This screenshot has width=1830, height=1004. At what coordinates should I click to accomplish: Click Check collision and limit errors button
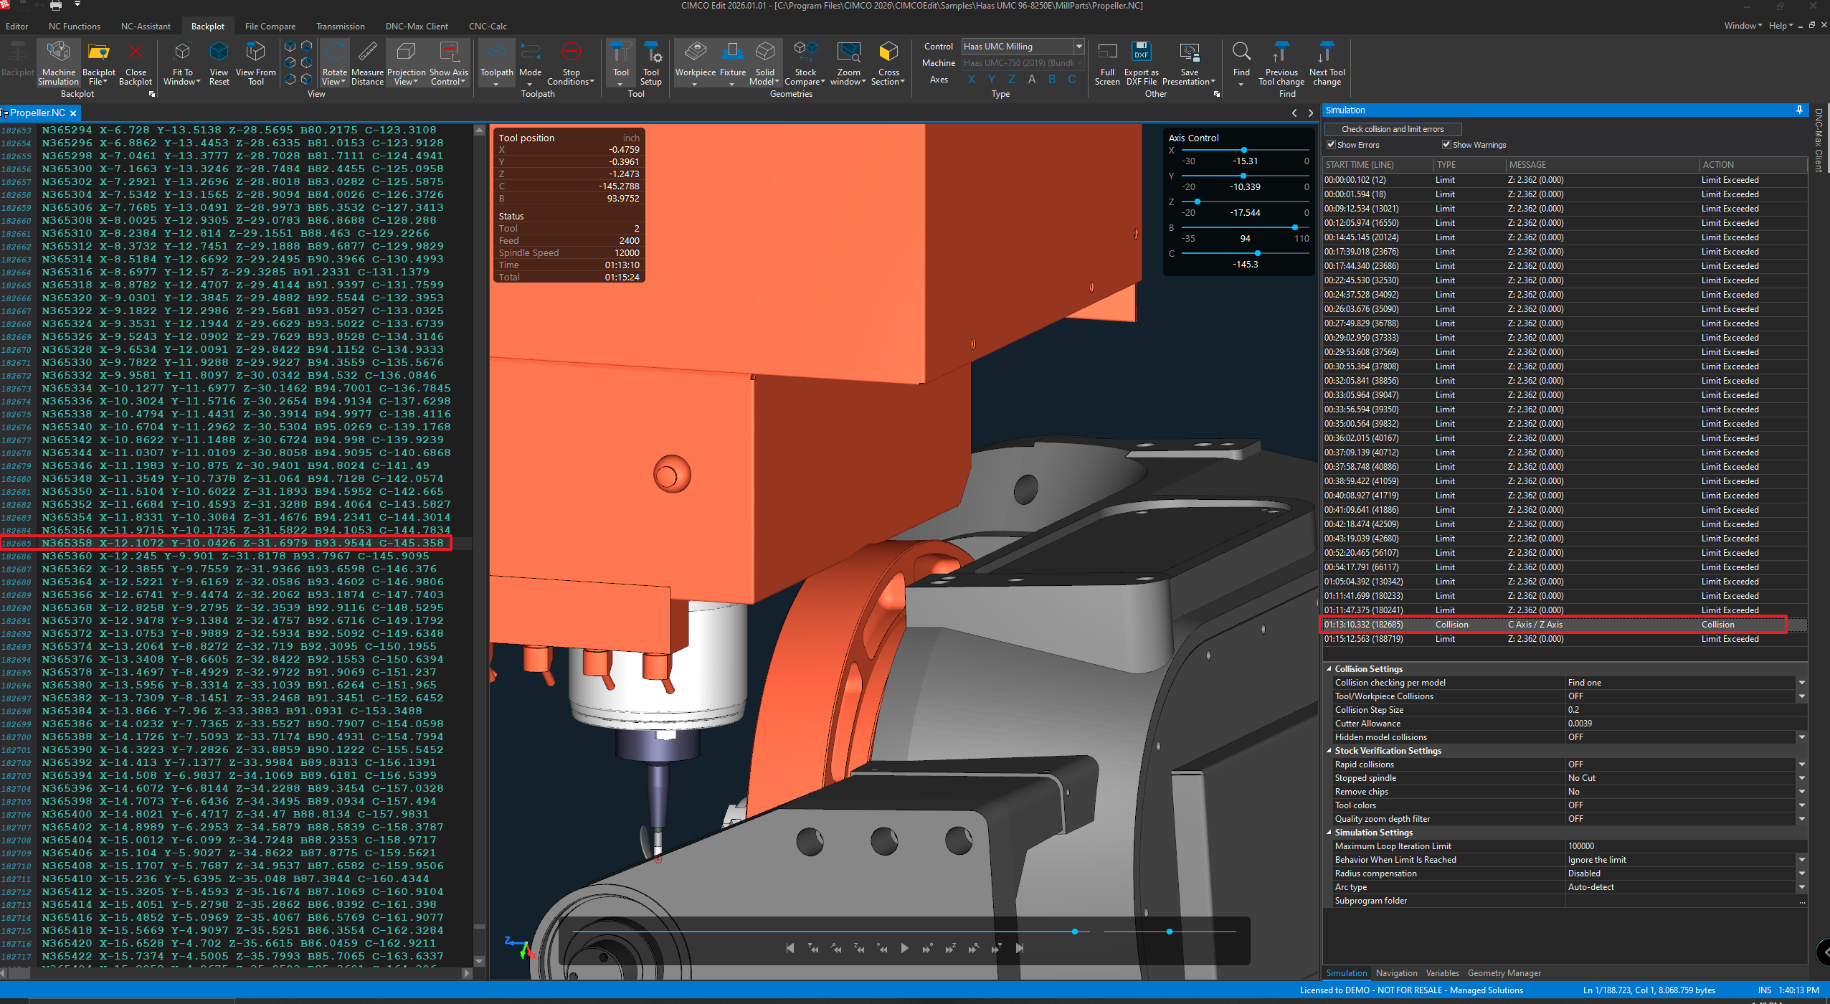tap(1392, 129)
